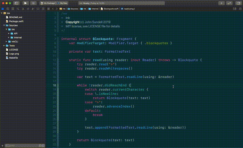243x148 pixels.
Task: Expand the Tests folder
Action: tap(4, 45)
